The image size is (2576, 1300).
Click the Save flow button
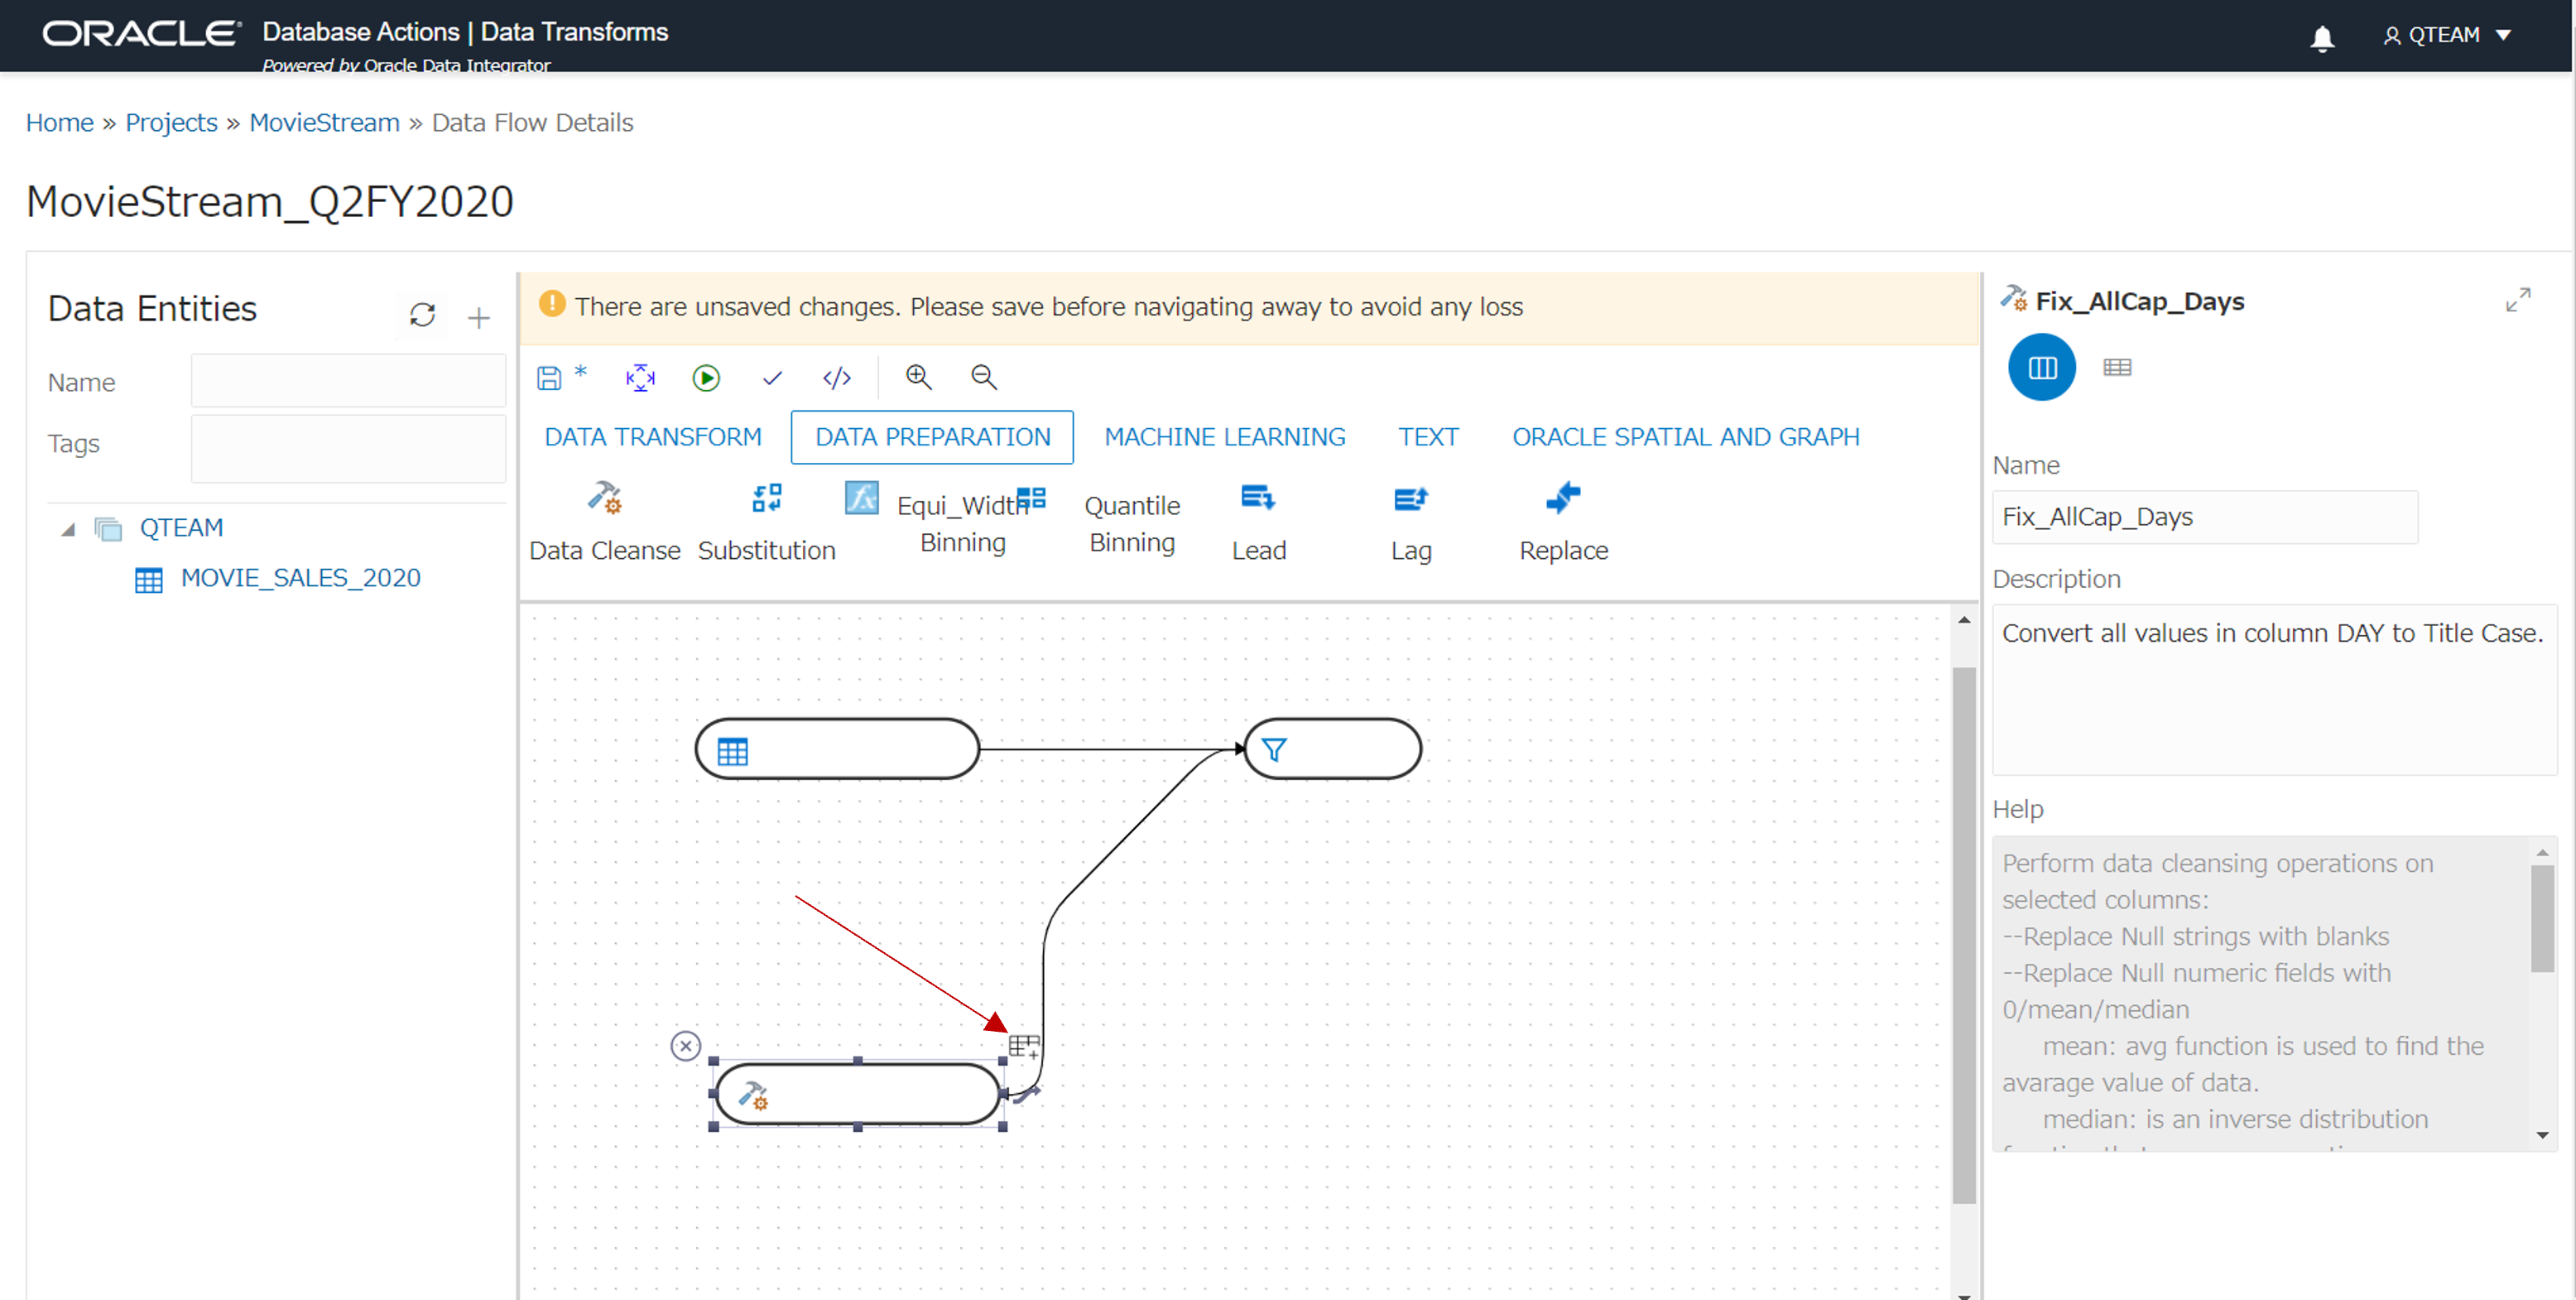pyautogui.click(x=551, y=378)
